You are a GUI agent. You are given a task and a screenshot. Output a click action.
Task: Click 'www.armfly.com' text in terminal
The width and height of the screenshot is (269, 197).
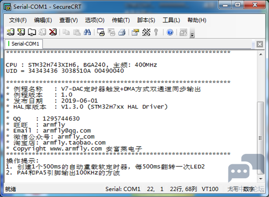[x=76, y=149]
